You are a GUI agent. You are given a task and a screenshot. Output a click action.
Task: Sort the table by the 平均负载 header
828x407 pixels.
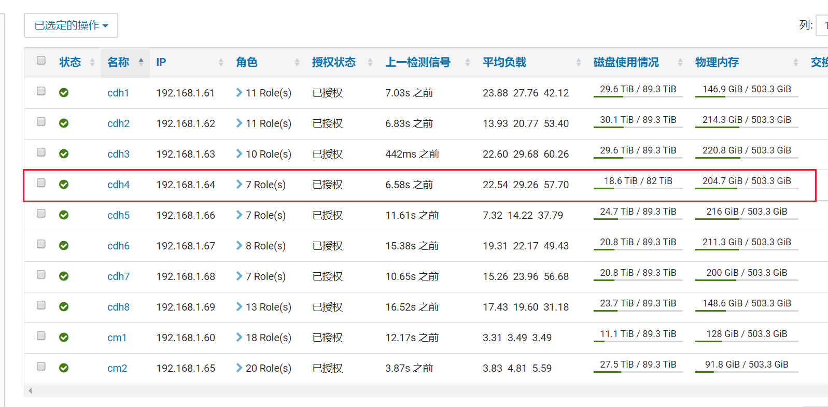click(504, 62)
